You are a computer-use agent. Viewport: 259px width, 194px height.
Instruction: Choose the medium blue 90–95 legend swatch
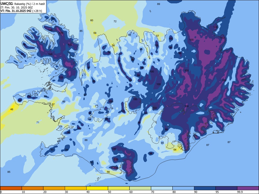tap(205, 188)
